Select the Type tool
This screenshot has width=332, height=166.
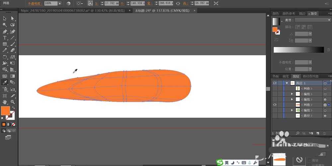(x=5, y=38)
